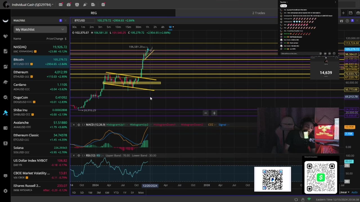Open MACD indicator settings circle icon
This screenshot has width=360, height=202.
[x=79, y=125]
